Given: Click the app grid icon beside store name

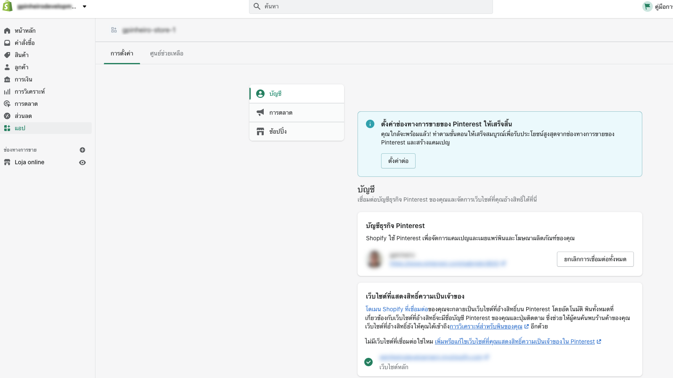Looking at the screenshot, I should 114,30.
